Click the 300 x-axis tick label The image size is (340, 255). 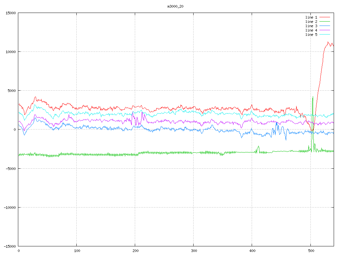[x=194, y=251]
